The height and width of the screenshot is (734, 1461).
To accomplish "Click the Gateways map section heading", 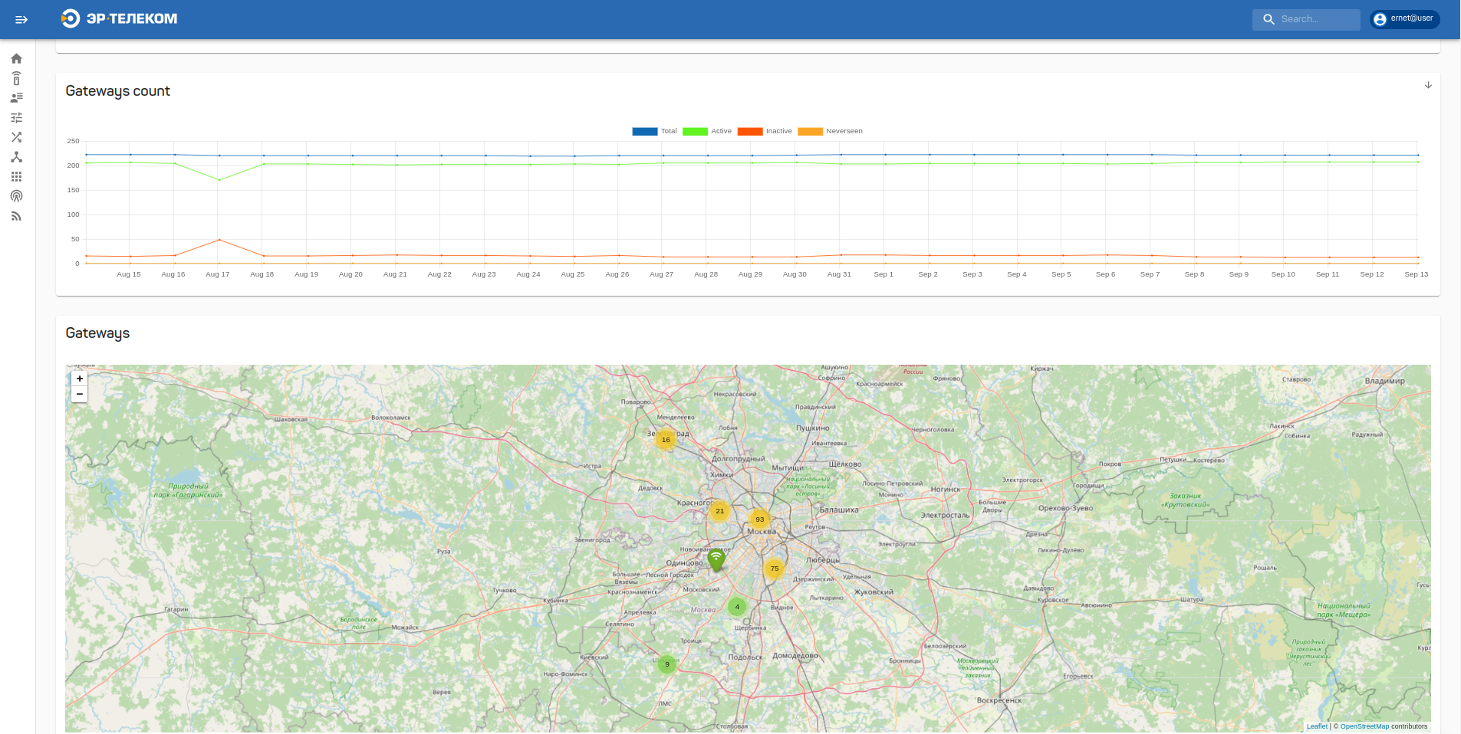I will (97, 333).
